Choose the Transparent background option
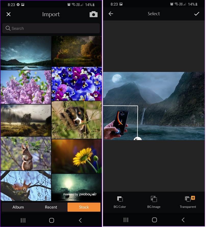This screenshot has width=207, height=227. point(188,202)
